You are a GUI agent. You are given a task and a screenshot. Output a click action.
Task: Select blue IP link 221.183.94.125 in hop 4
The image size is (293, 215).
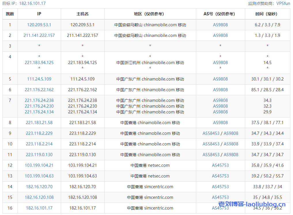tap(39, 63)
